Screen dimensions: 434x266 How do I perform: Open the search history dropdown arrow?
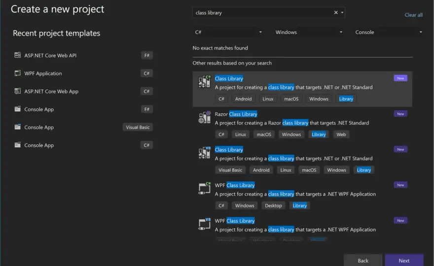click(x=342, y=13)
